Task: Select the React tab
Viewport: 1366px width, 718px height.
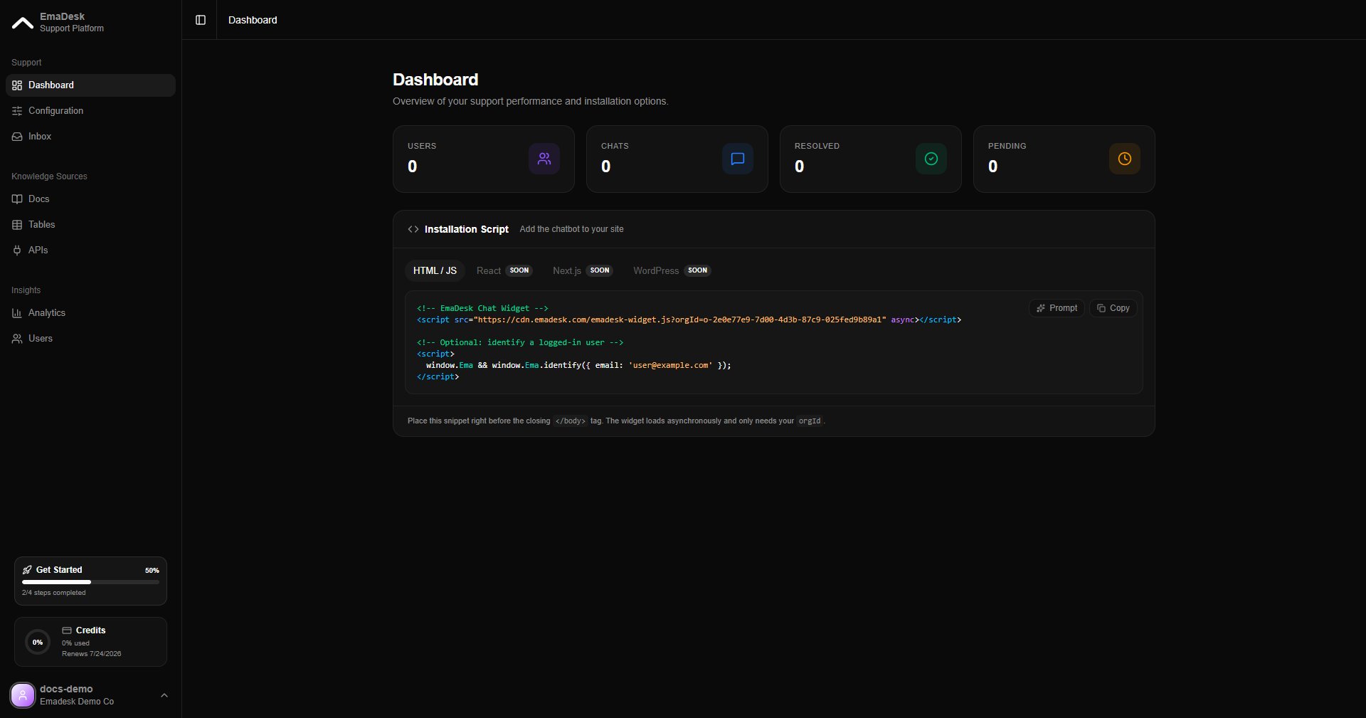Action: (x=504, y=270)
